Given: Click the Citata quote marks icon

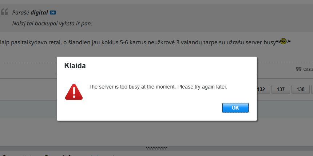Looking at the screenshot, I should click(x=299, y=69).
